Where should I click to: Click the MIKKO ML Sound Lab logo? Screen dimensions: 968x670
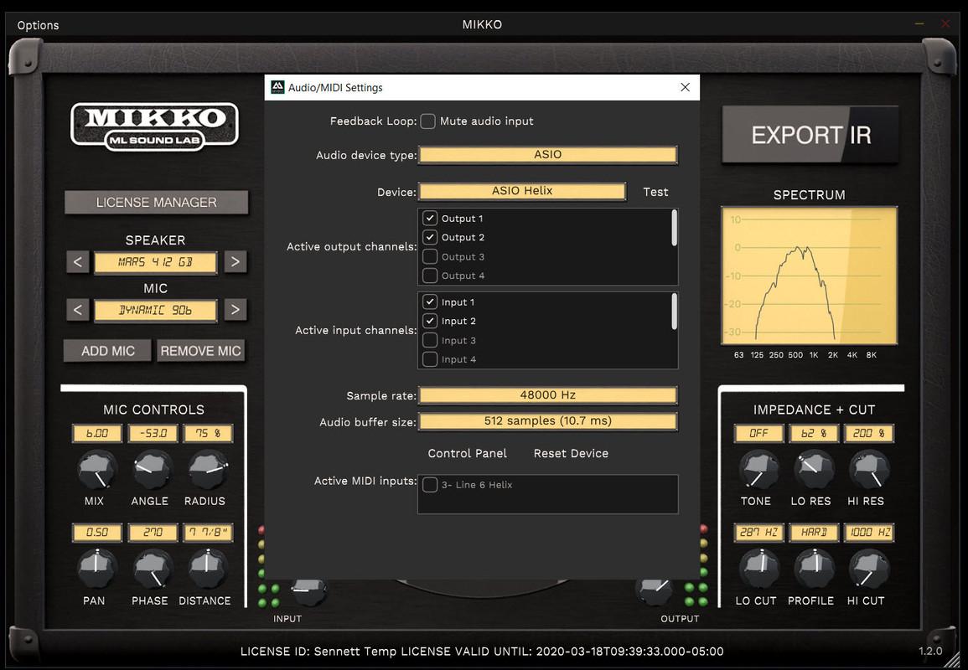coord(154,126)
